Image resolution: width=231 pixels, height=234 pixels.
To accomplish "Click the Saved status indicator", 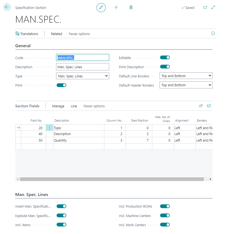I will (x=188, y=8).
